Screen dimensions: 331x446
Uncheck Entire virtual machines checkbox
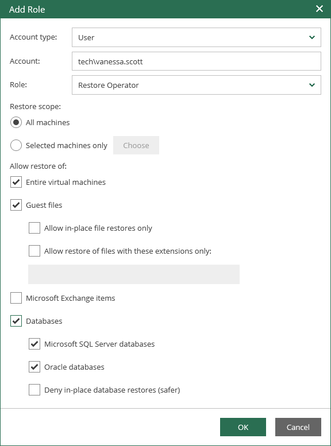(x=16, y=182)
